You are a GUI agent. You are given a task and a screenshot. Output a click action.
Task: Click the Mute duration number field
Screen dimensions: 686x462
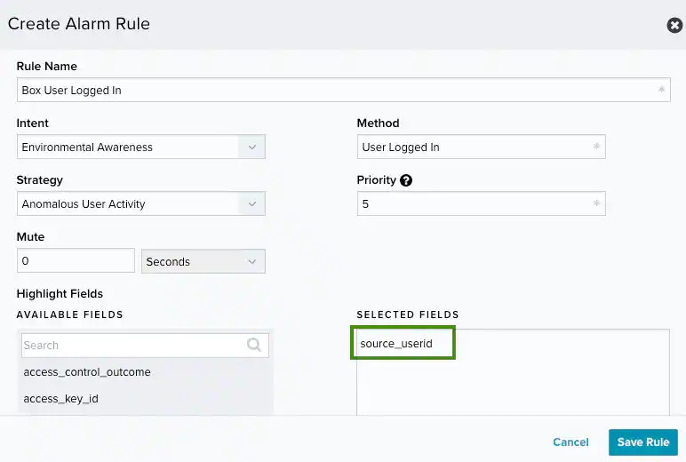76,261
